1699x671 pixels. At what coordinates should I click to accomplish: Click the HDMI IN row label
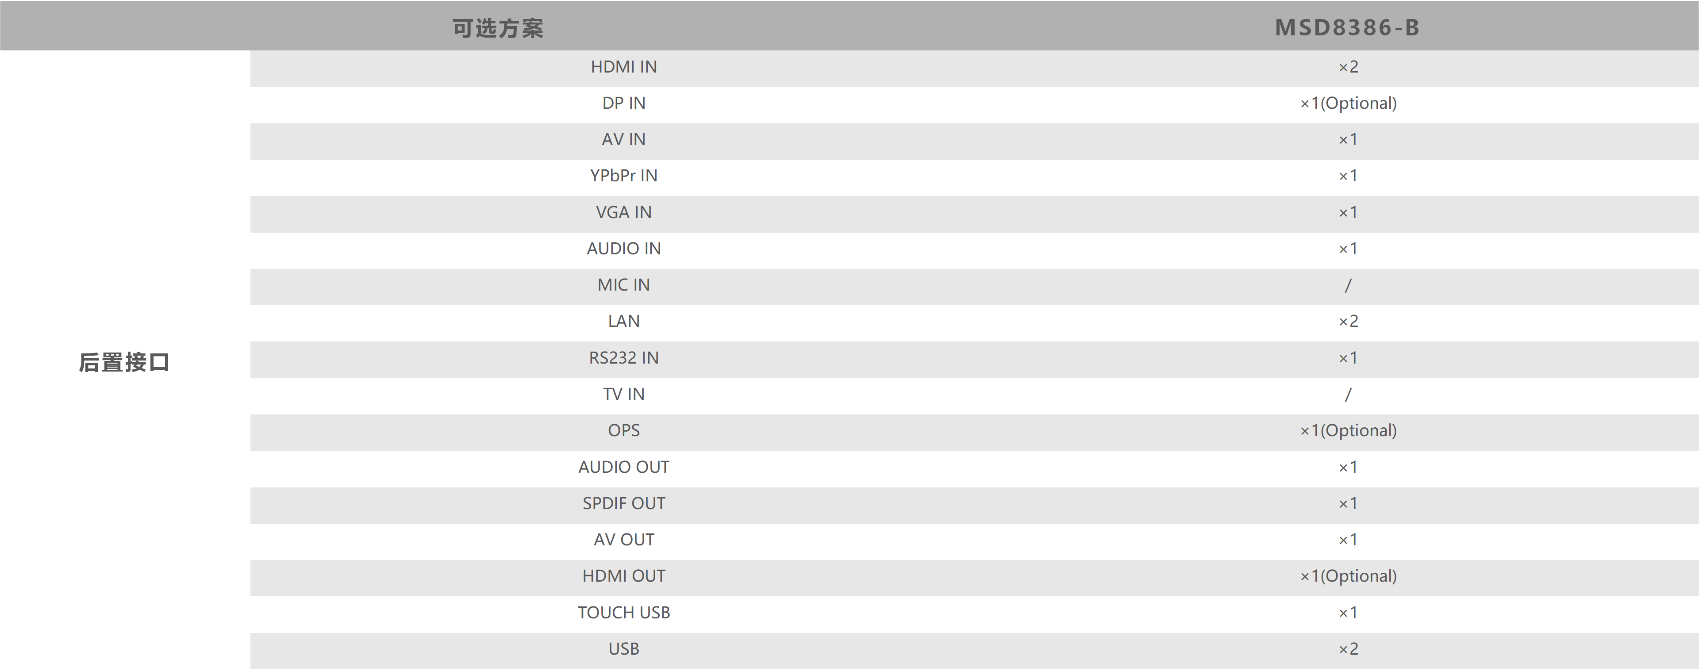coord(623,67)
